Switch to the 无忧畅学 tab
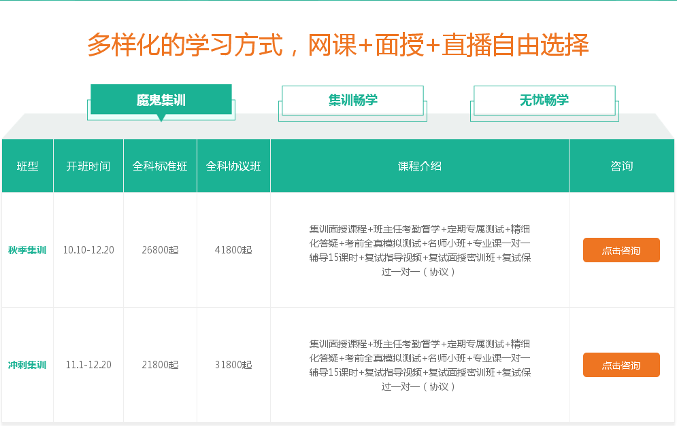The width and height of the screenshot is (677, 426). (x=544, y=100)
